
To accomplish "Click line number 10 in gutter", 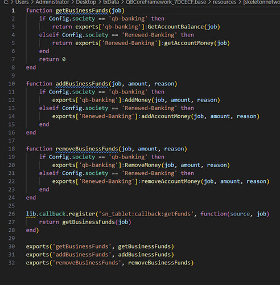I will (x=11, y=84).
